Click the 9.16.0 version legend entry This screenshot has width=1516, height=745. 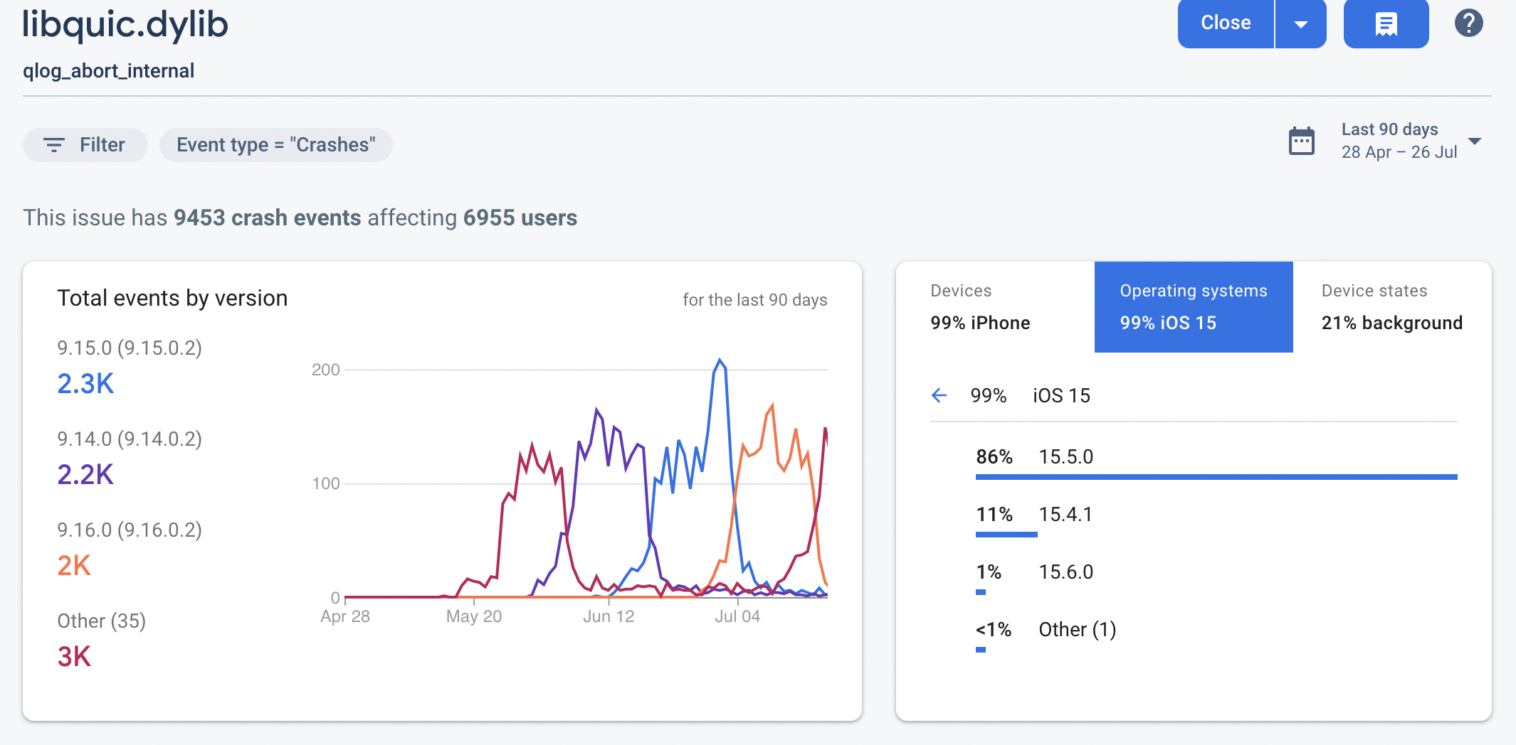tap(130, 548)
